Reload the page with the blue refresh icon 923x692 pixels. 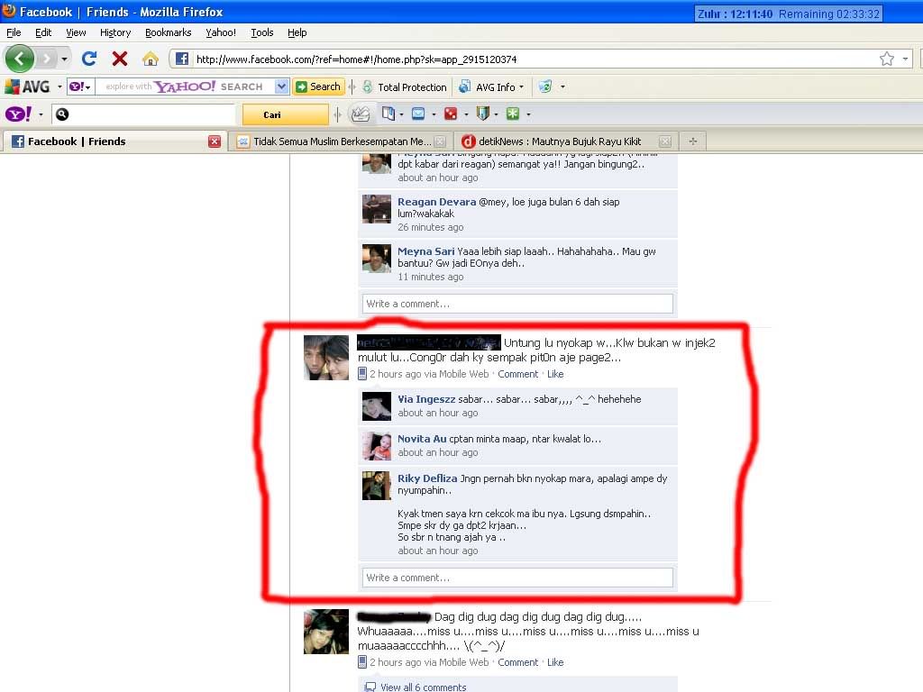89,59
